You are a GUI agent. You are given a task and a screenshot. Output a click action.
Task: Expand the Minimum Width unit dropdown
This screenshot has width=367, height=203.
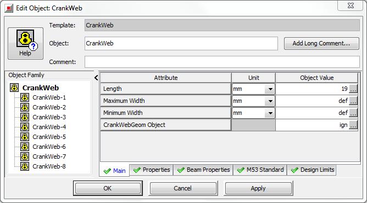point(270,113)
